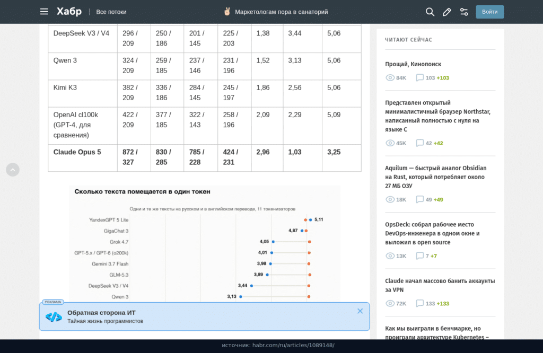Image resolution: width=543 pixels, height=353 pixels.
Task: Open article about Claude banning VPN accounts
Action: [440, 285]
